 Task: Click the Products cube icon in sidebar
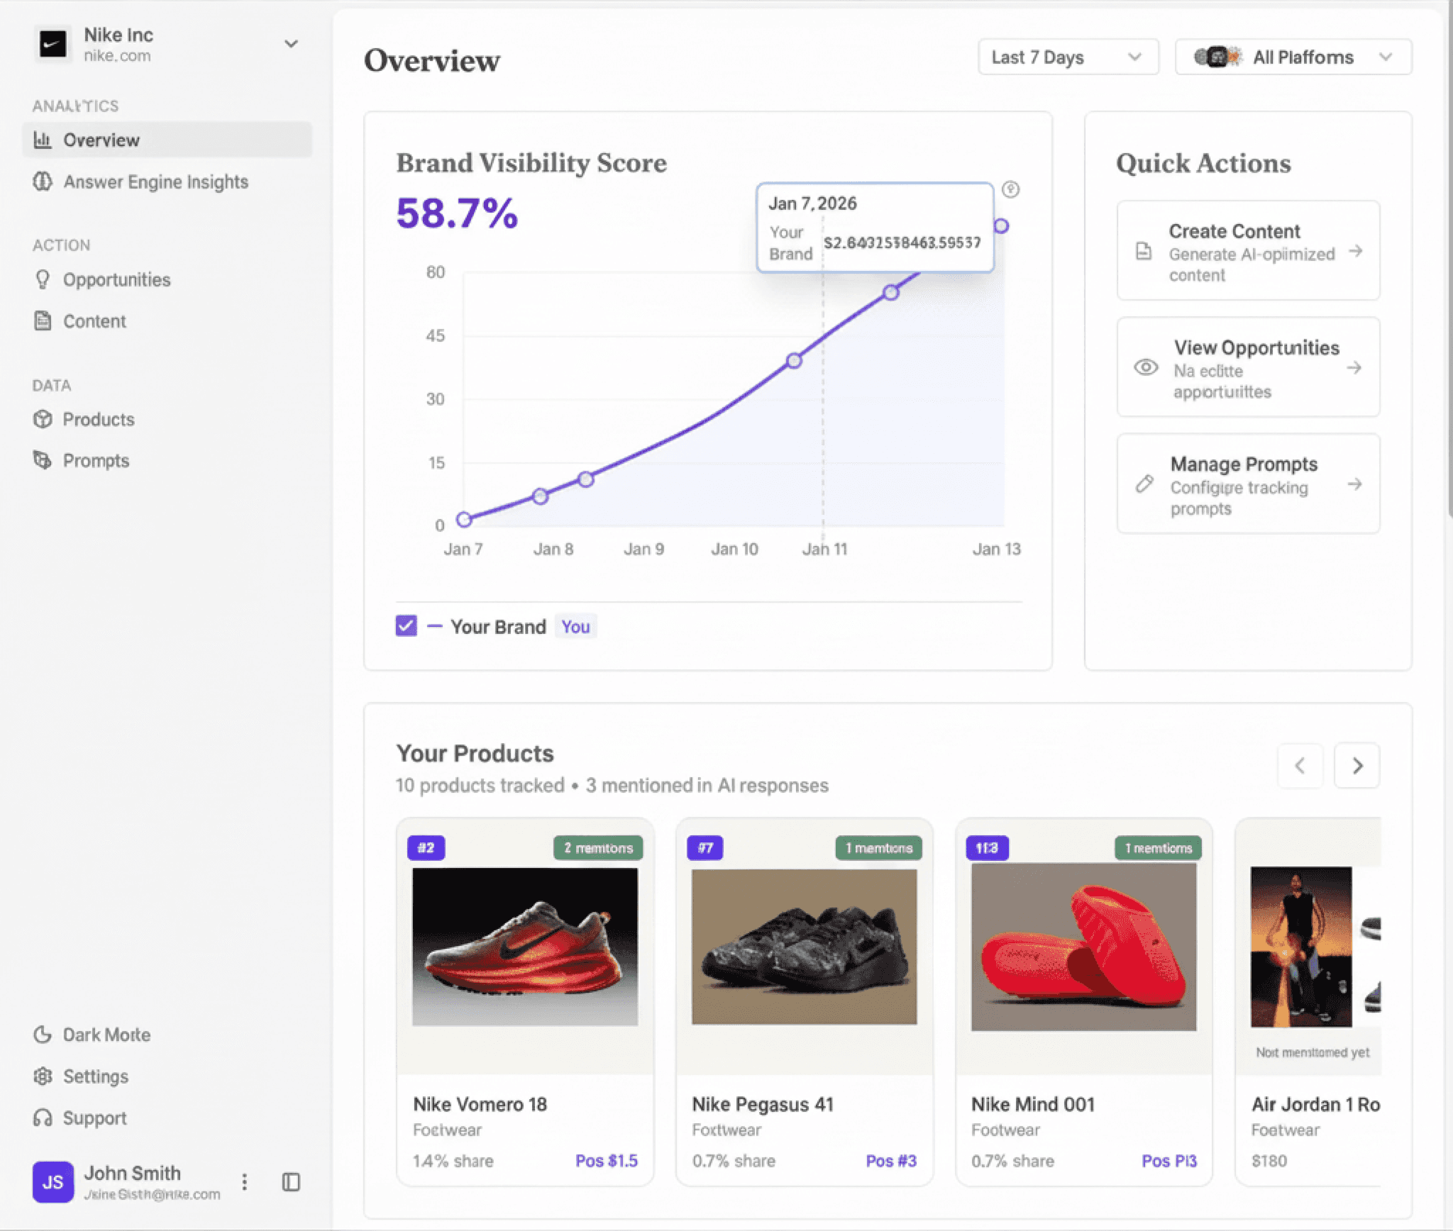(43, 419)
